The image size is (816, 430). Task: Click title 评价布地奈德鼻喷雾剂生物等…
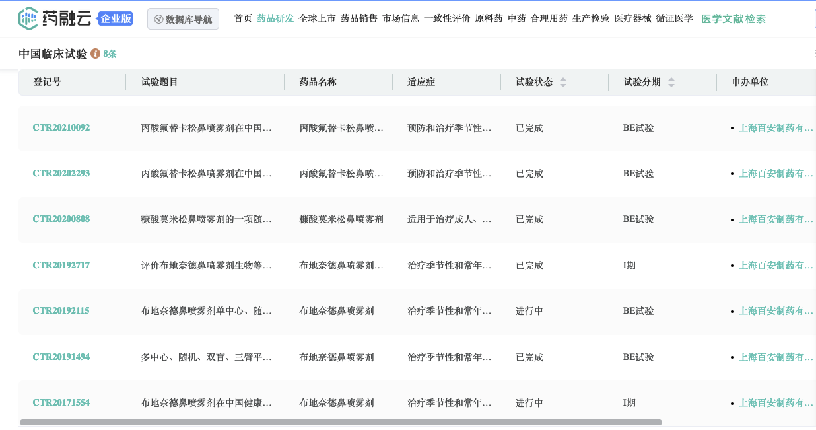(207, 266)
